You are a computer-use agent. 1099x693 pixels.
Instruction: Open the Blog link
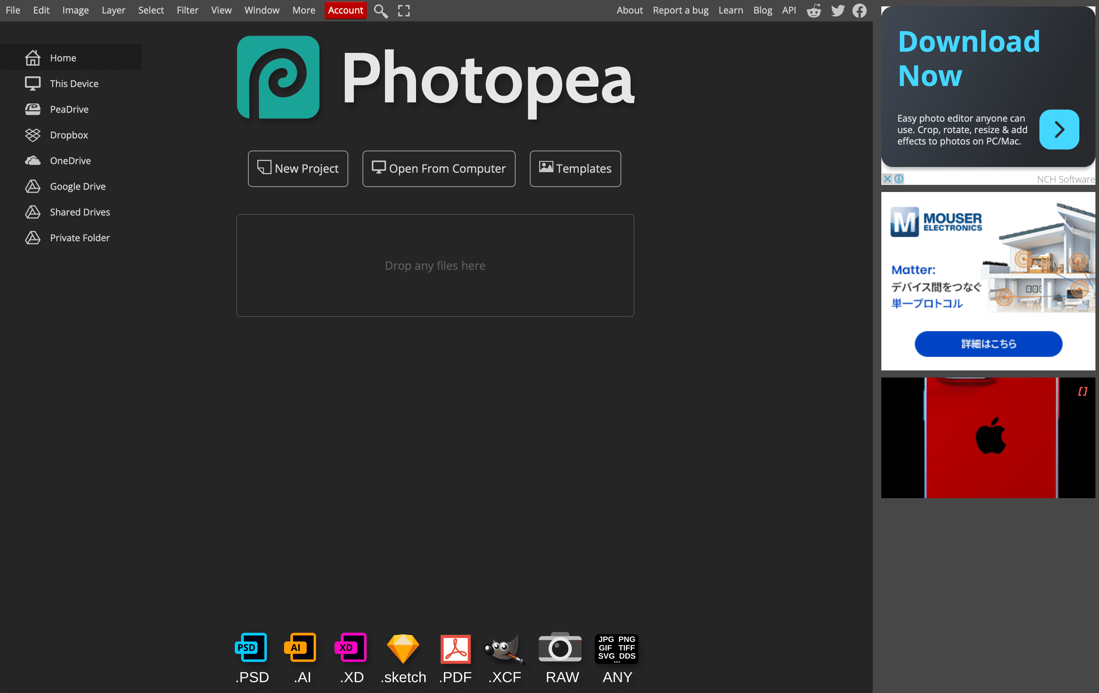click(x=763, y=10)
